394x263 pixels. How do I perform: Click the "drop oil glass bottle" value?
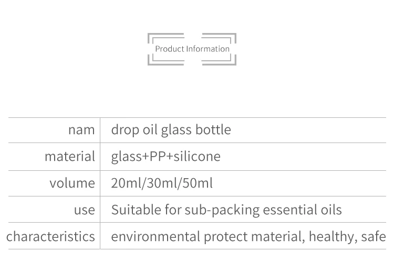(x=171, y=130)
